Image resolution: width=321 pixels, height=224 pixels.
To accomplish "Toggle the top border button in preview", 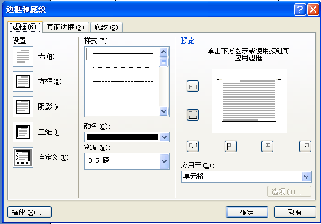I will click(x=193, y=86).
